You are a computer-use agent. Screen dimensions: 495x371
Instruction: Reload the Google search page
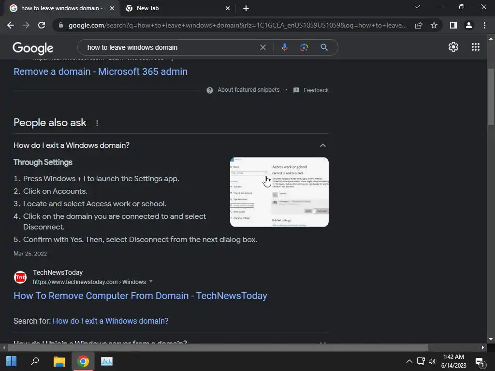click(x=42, y=25)
